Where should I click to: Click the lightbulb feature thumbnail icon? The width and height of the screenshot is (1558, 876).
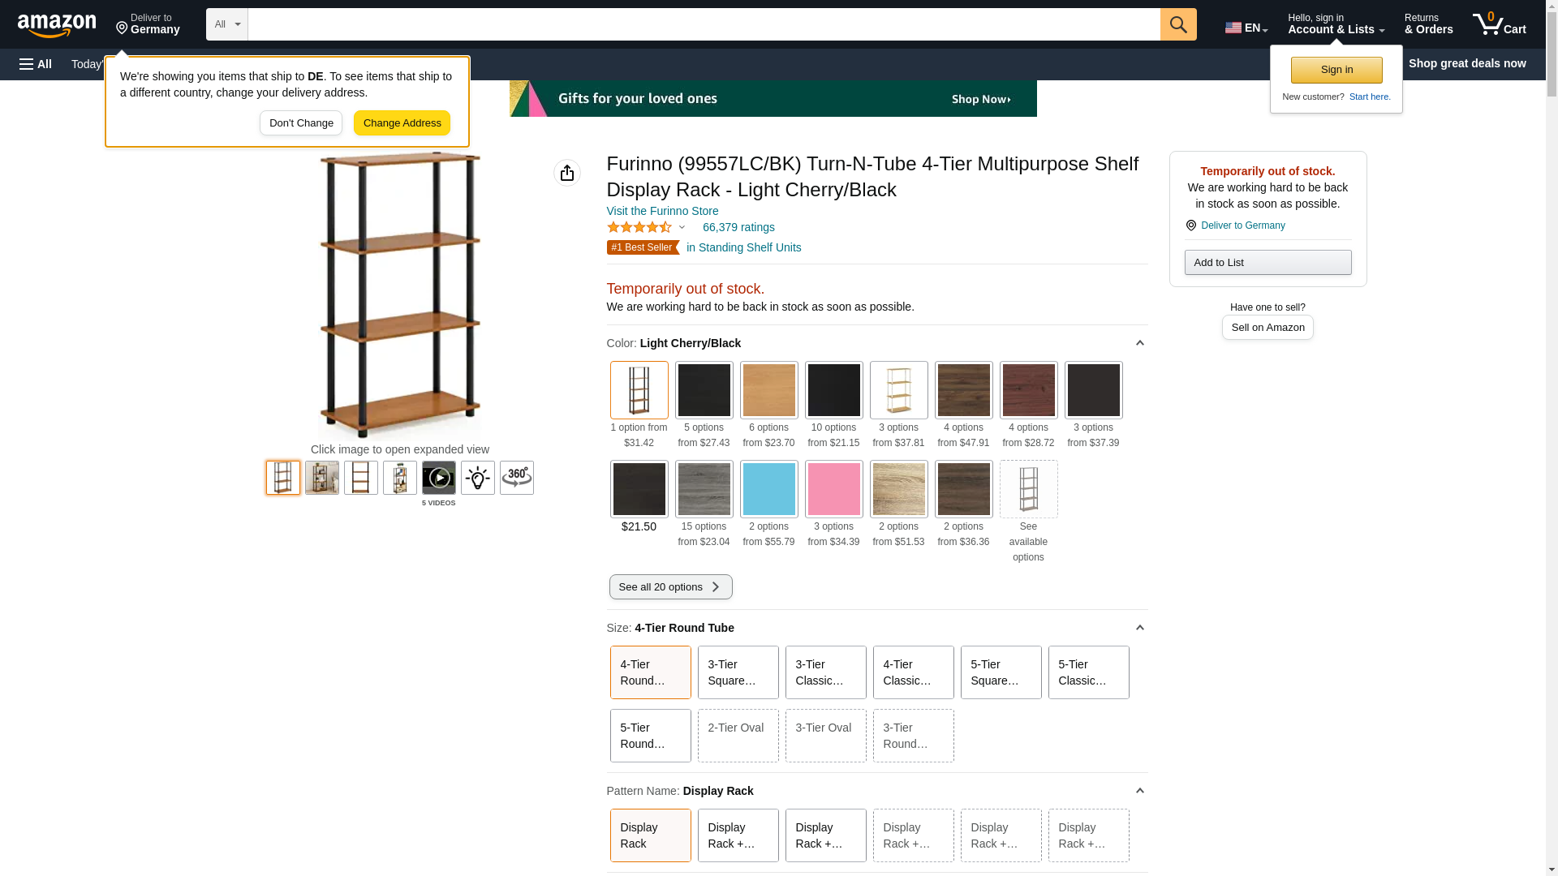click(478, 478)
